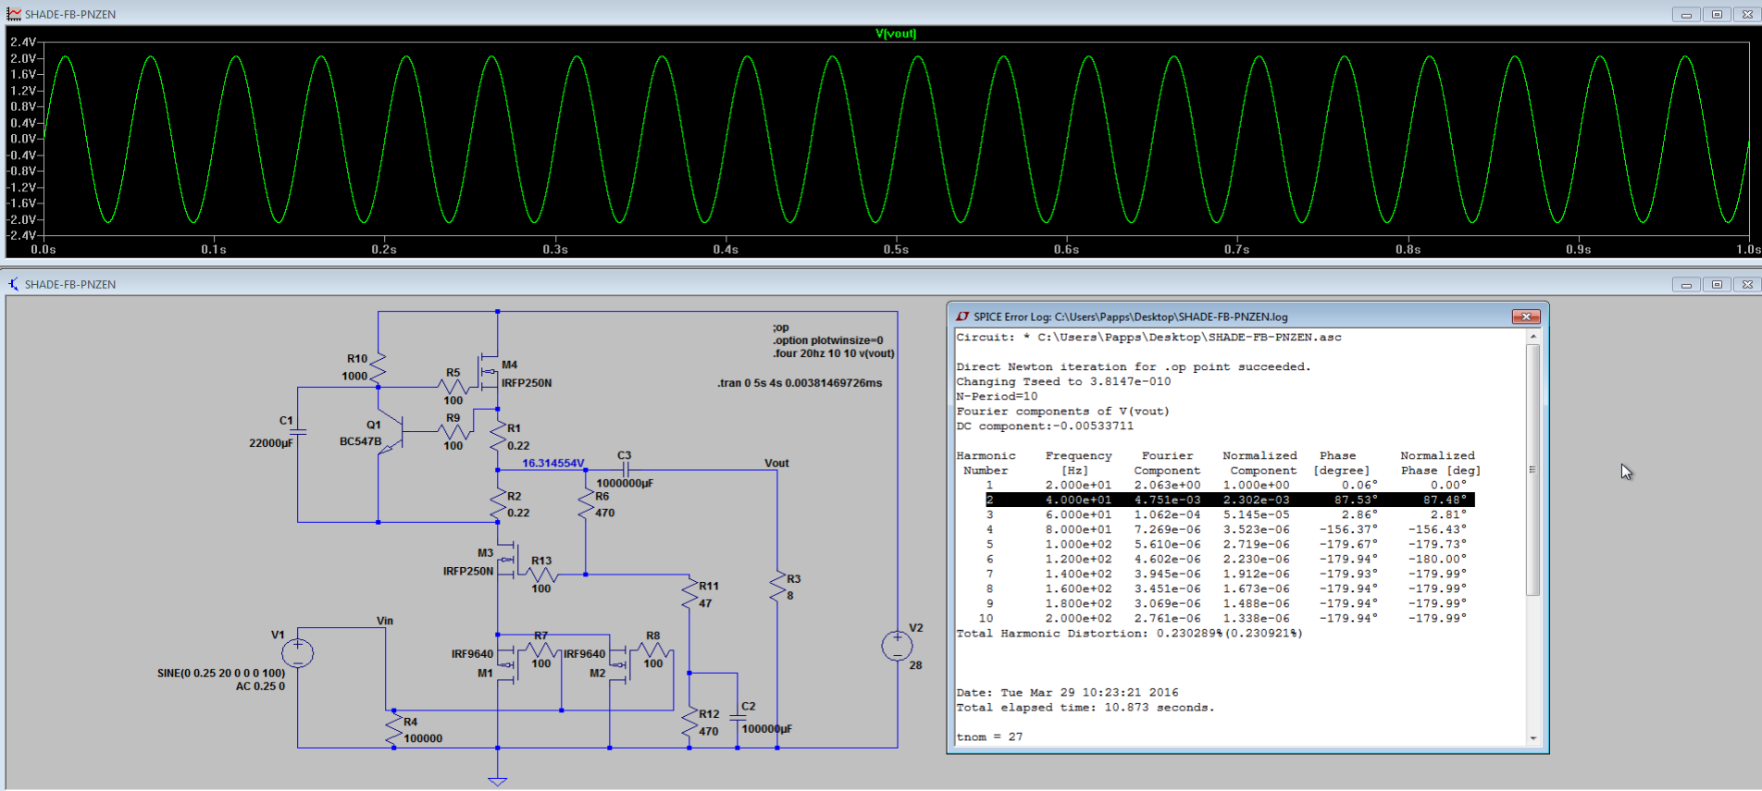Click the 1.0s time axis end label

1748,250
